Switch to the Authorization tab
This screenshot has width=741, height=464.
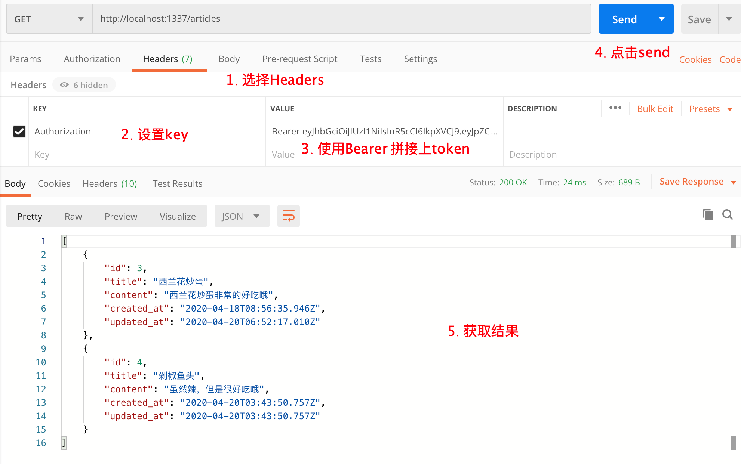click(x=92, y=59)
